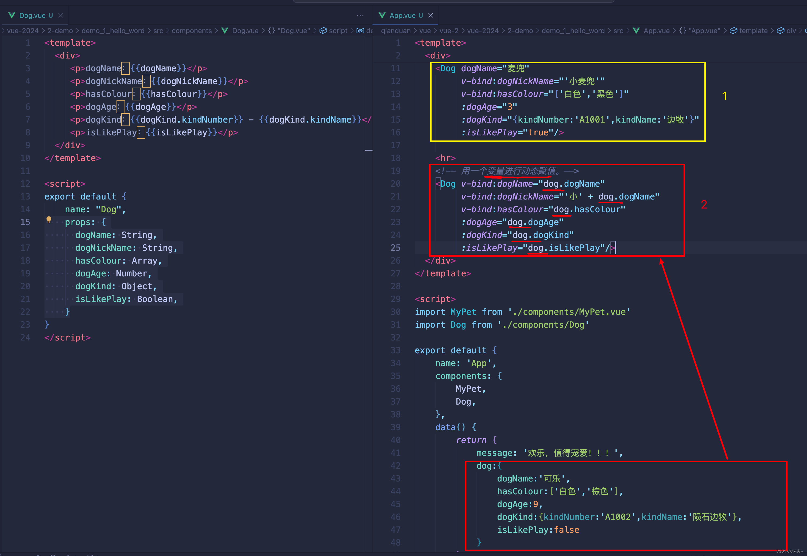
Task: Open the components folder via the breadcrumb
Action: click(x=192, y=31)
